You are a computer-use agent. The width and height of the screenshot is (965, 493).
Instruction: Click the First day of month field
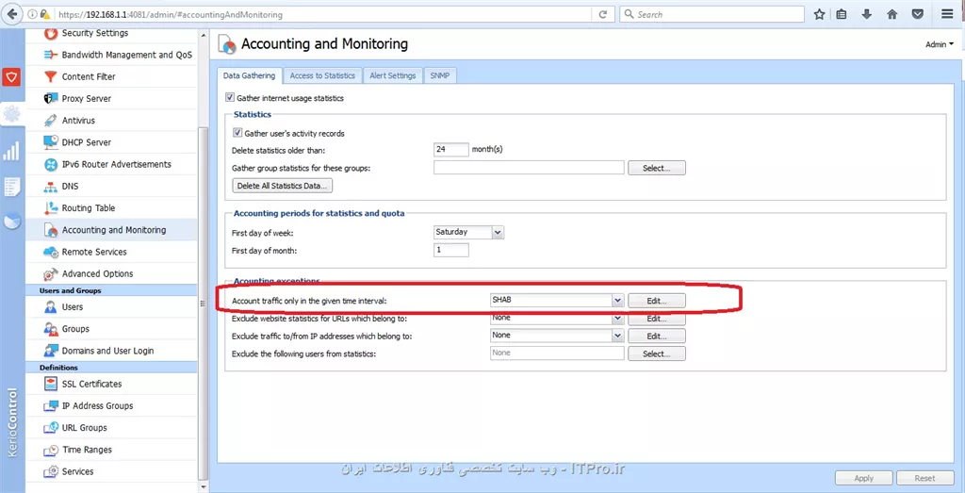[x=451, y=251]
